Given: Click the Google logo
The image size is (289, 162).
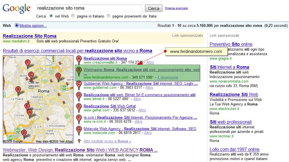Looking at the screenshot, I should pyautogui.click(x=17, y=8).
